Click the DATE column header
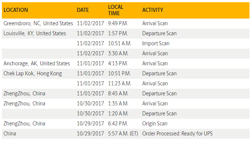This screenshot has height=141, width=251. (x=83, y=10)
